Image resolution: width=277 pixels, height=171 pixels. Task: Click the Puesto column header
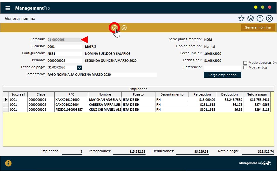click(x=138, y=94)
